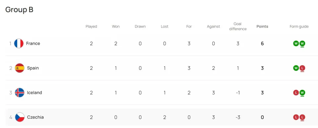Open the France team link

tap(33, 43)
